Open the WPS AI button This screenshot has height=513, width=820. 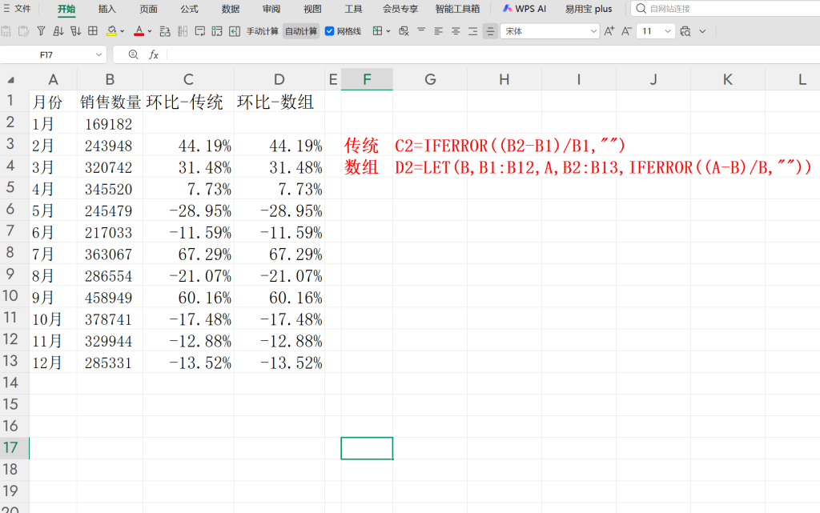tap(525, 9)
